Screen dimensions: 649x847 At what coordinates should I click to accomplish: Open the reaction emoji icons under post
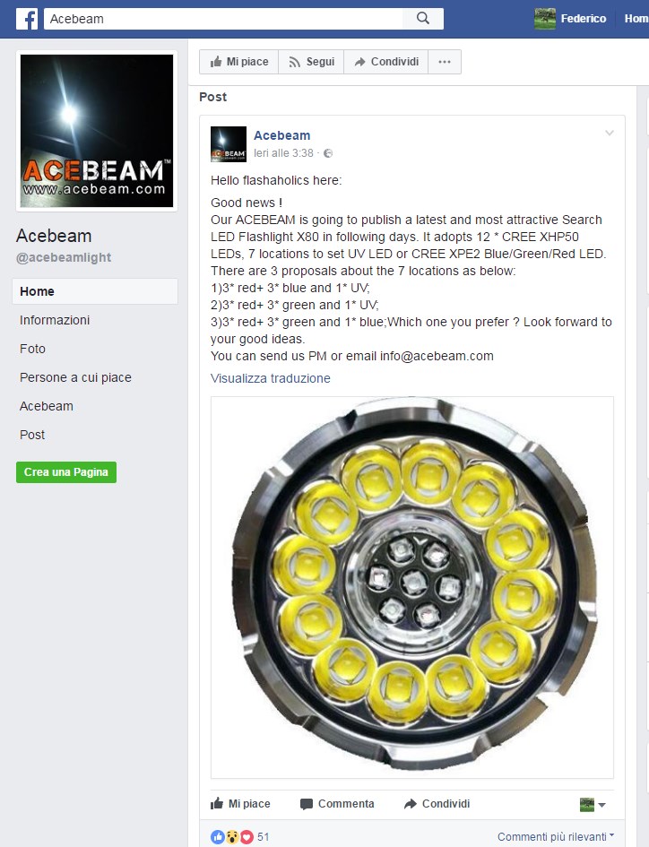tap(232, 837)
